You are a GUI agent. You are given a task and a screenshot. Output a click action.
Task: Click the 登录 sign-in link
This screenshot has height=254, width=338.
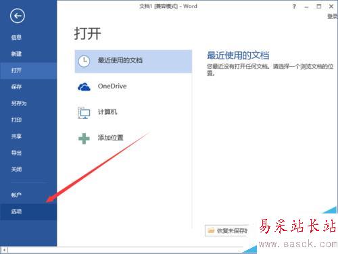[333, 16]
